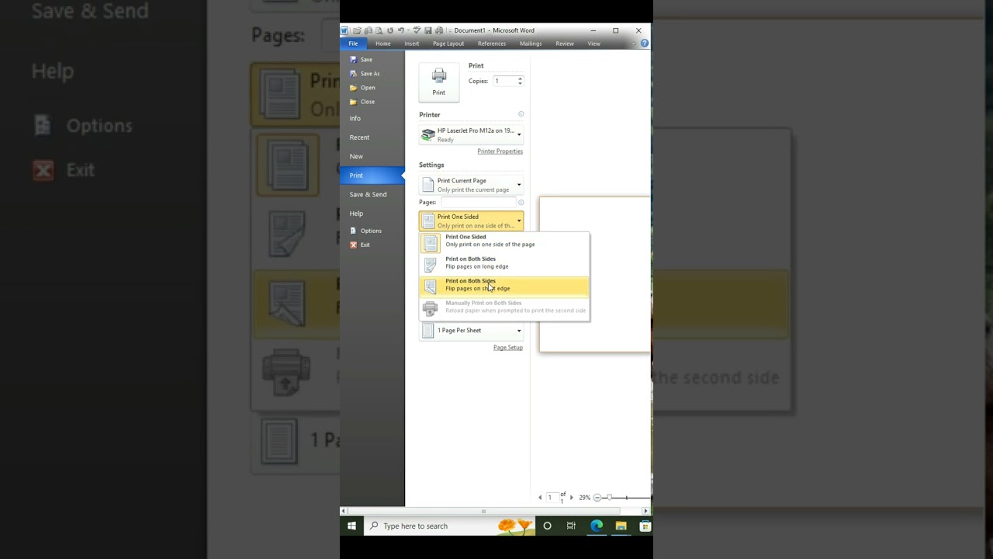Open the Review tab
The width and height of the screenshot is (993, 559).
(x=565, y=43)
